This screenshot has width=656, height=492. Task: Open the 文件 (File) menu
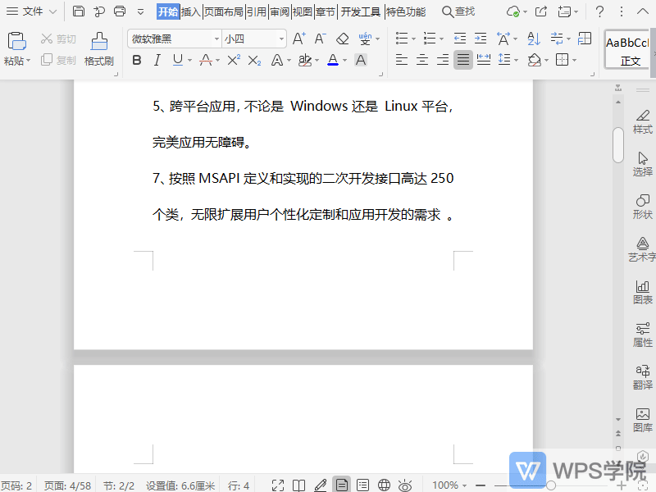[x=32, y=11]
